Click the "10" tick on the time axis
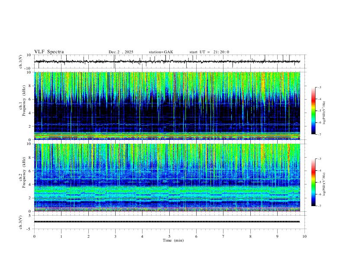Viewport: 343px width, 265px height. 304,236
